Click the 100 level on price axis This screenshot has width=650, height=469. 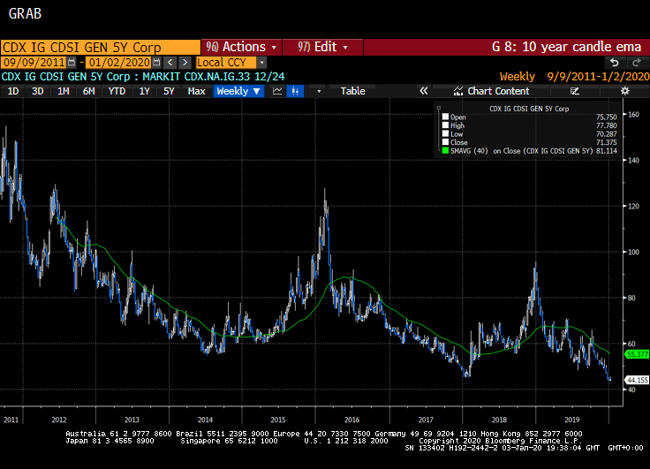(x=633, y=252)
